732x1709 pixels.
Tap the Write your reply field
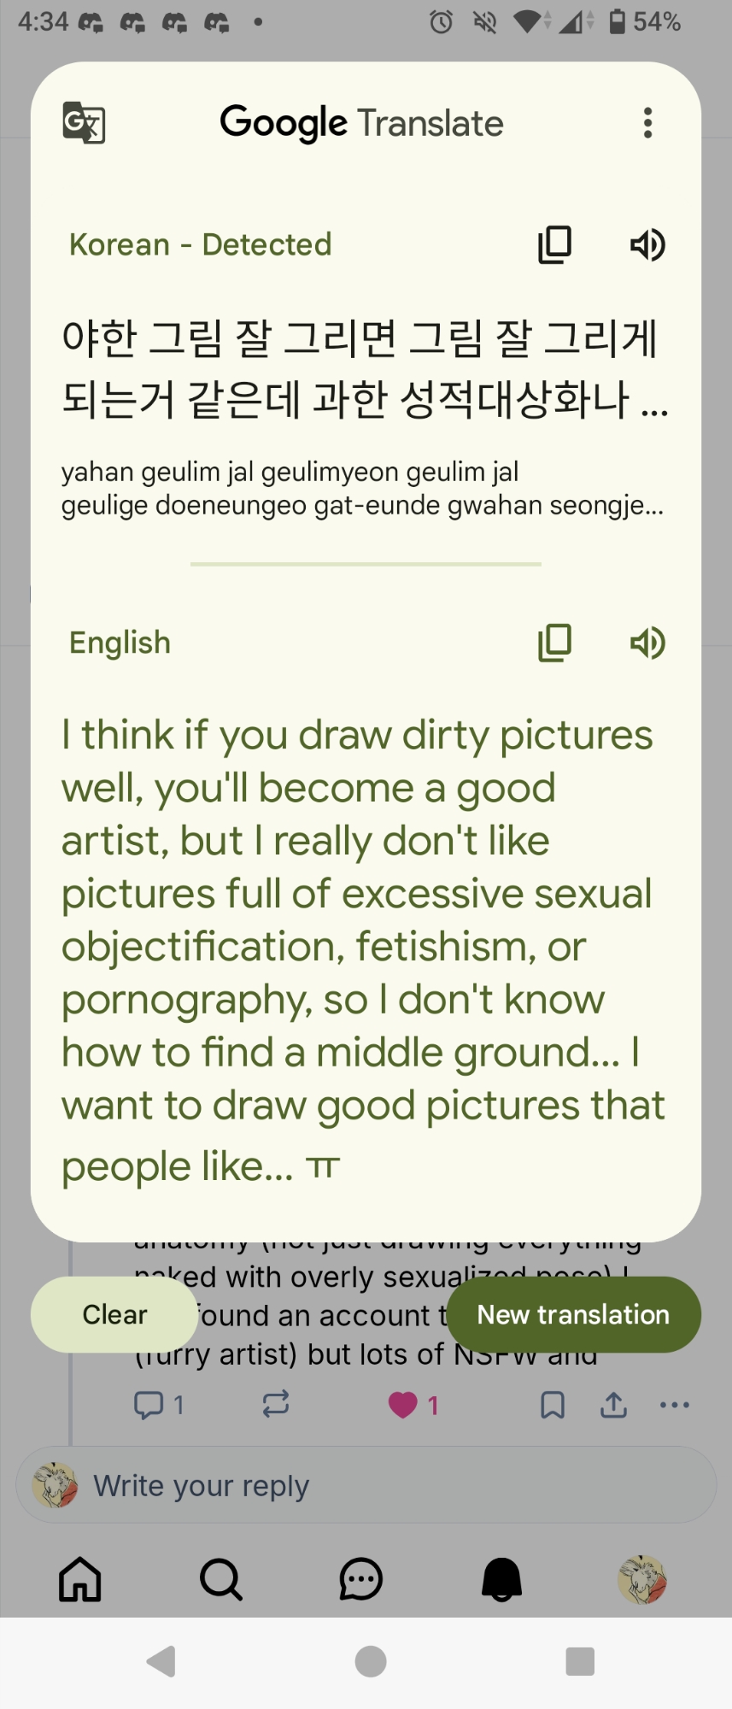pyautogui.click(x=367, y=1486)
